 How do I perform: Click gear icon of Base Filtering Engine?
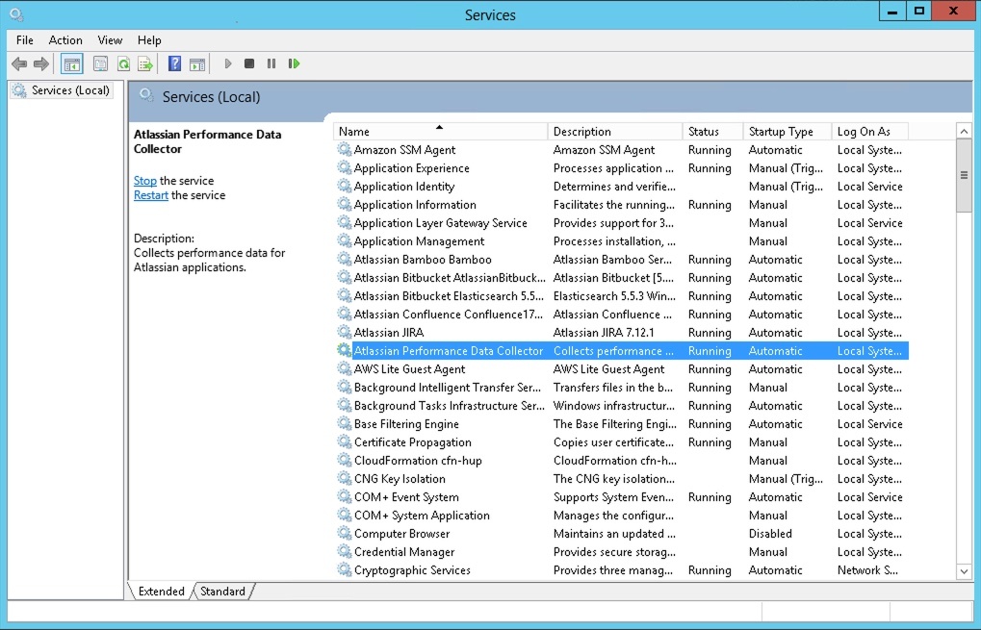[344, 423]
